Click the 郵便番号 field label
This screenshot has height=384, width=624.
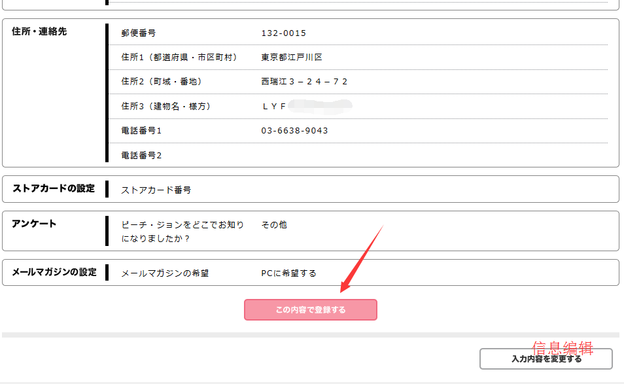click(x=139, y=33)
